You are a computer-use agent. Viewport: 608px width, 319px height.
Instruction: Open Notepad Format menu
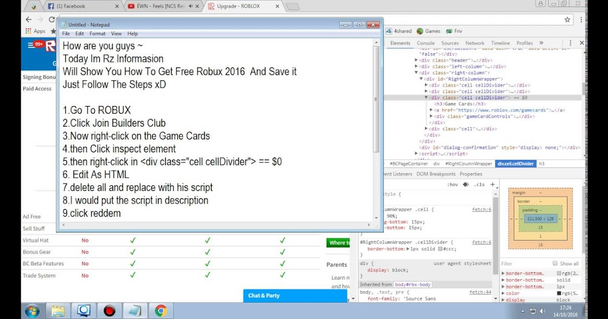(x=97, y=33)
